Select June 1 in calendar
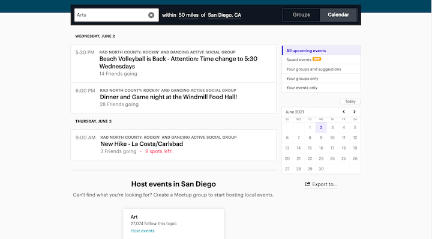The height and width of the screenshot is (239, 432). (310, 127)
